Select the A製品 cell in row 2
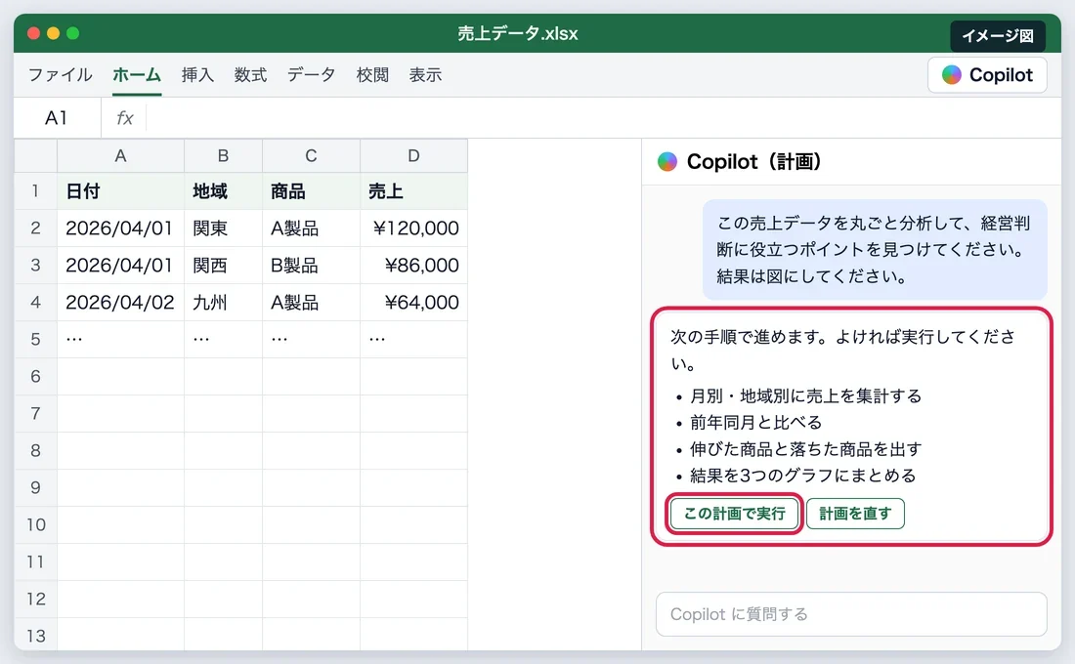 311,228
